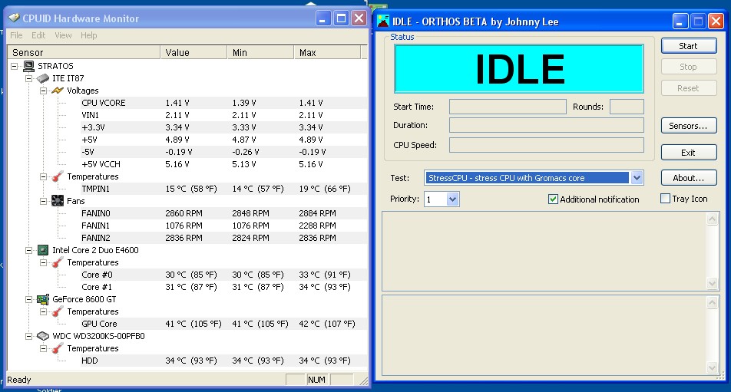Click the ITE IT87 chip icon

pos(43,78)
